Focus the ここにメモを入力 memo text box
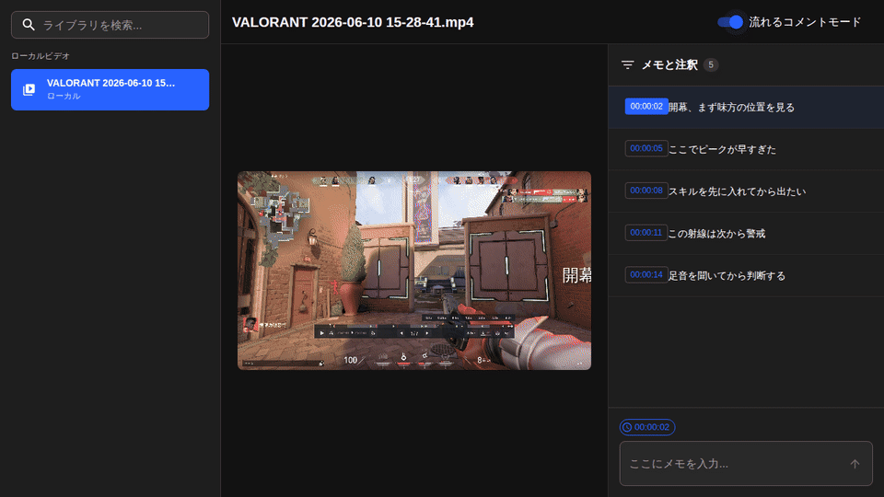Viewport: 884px width, 497px height. coord(746,463)
